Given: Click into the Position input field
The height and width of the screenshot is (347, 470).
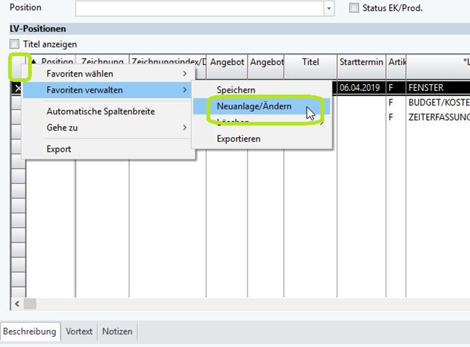Looking at the screenshot, I should click(x=199, y=8).
